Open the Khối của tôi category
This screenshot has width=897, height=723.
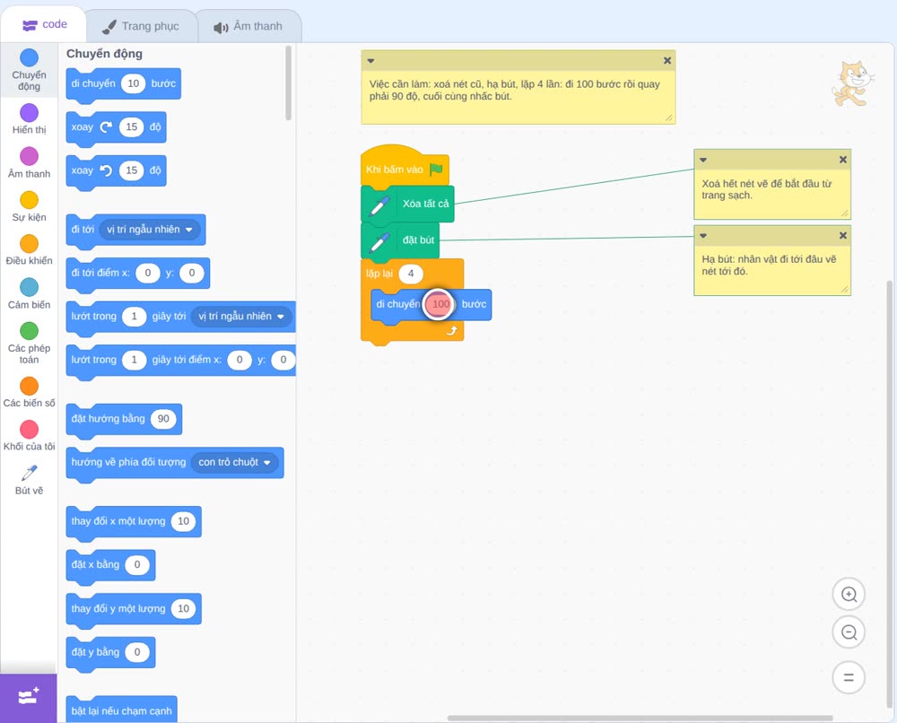pos(30,436)
